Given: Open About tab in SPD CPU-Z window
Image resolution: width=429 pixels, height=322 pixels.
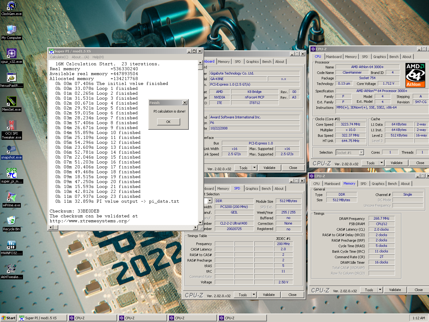Looking at the screenshot, I should click(x=279, y=189).
